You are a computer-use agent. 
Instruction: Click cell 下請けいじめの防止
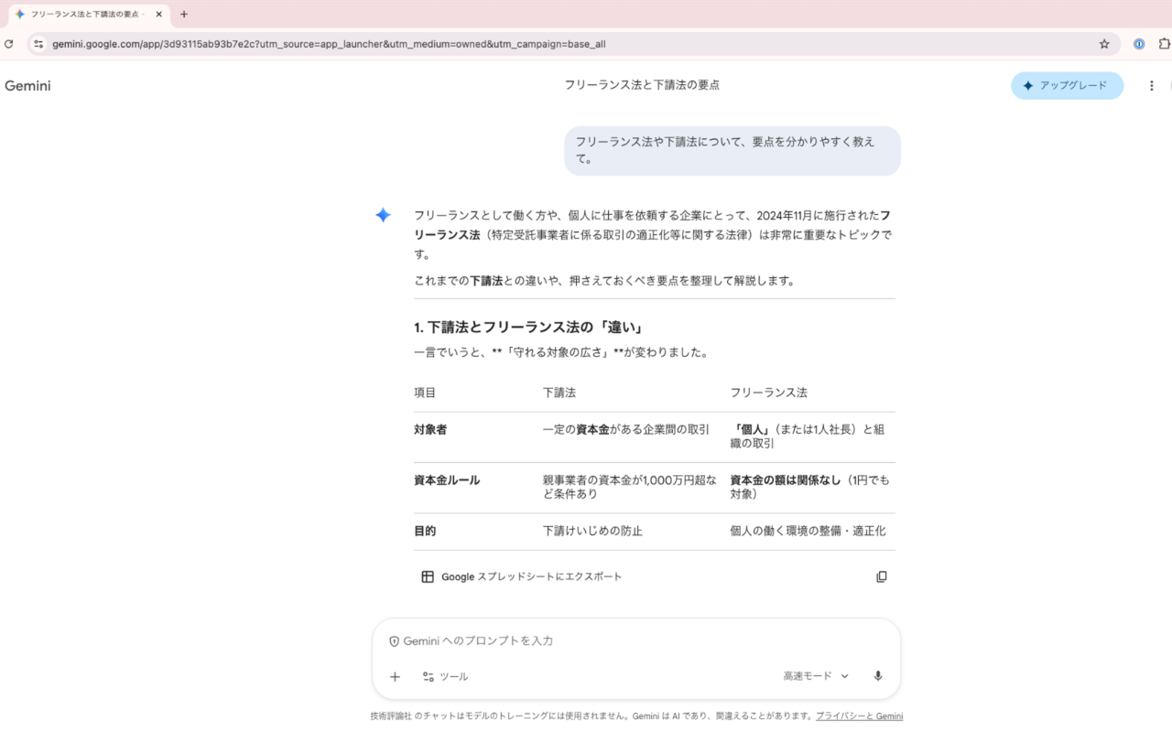coord(592,531)
